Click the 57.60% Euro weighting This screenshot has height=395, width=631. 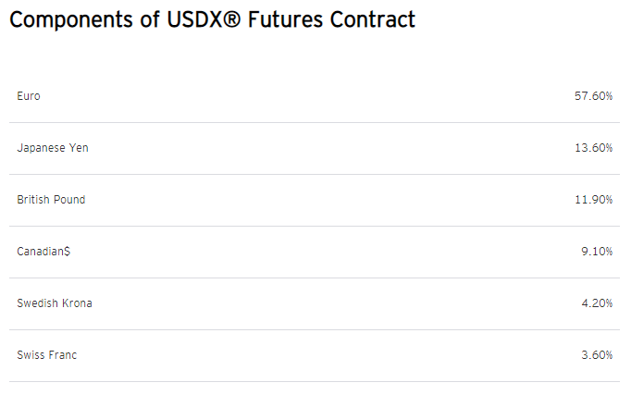[x=593, y=96]
